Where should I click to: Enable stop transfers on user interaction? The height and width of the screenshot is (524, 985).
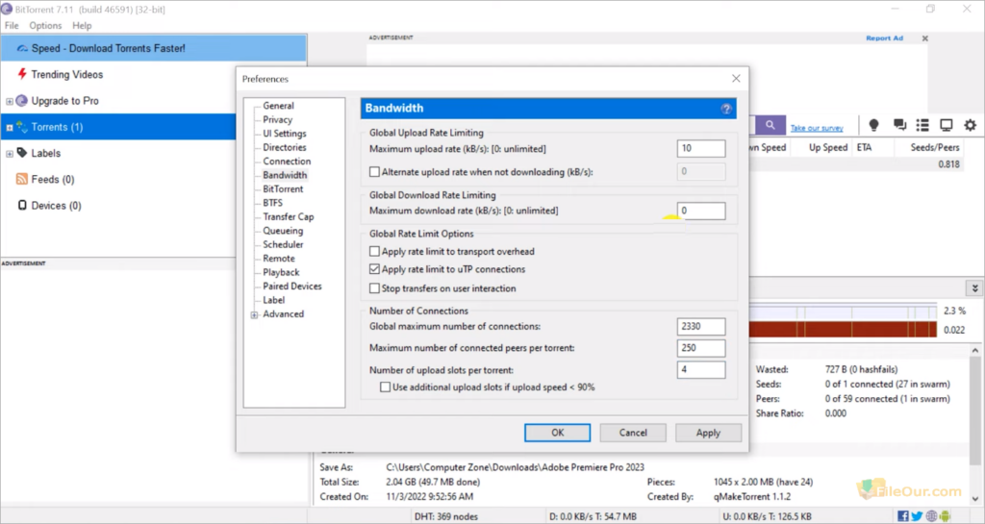pos(374,288)
